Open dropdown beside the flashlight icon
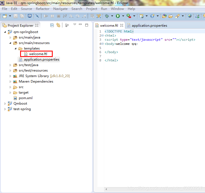 (x=183, y=16)
